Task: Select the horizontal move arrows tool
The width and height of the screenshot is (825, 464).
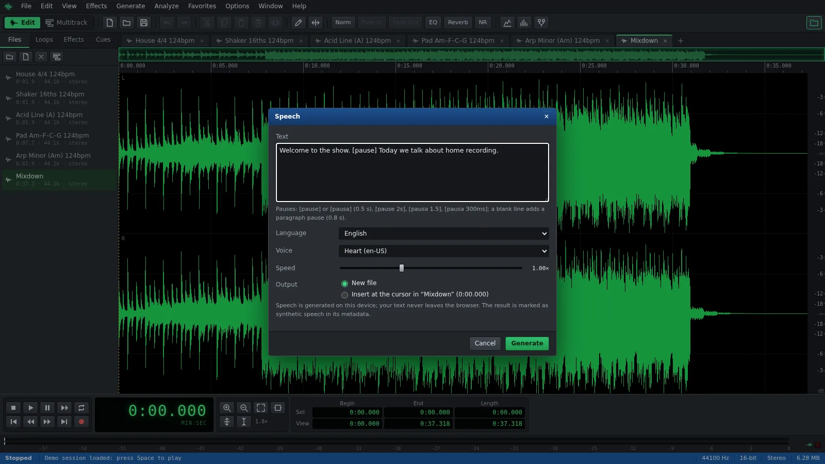Action: tap(316, 23)
